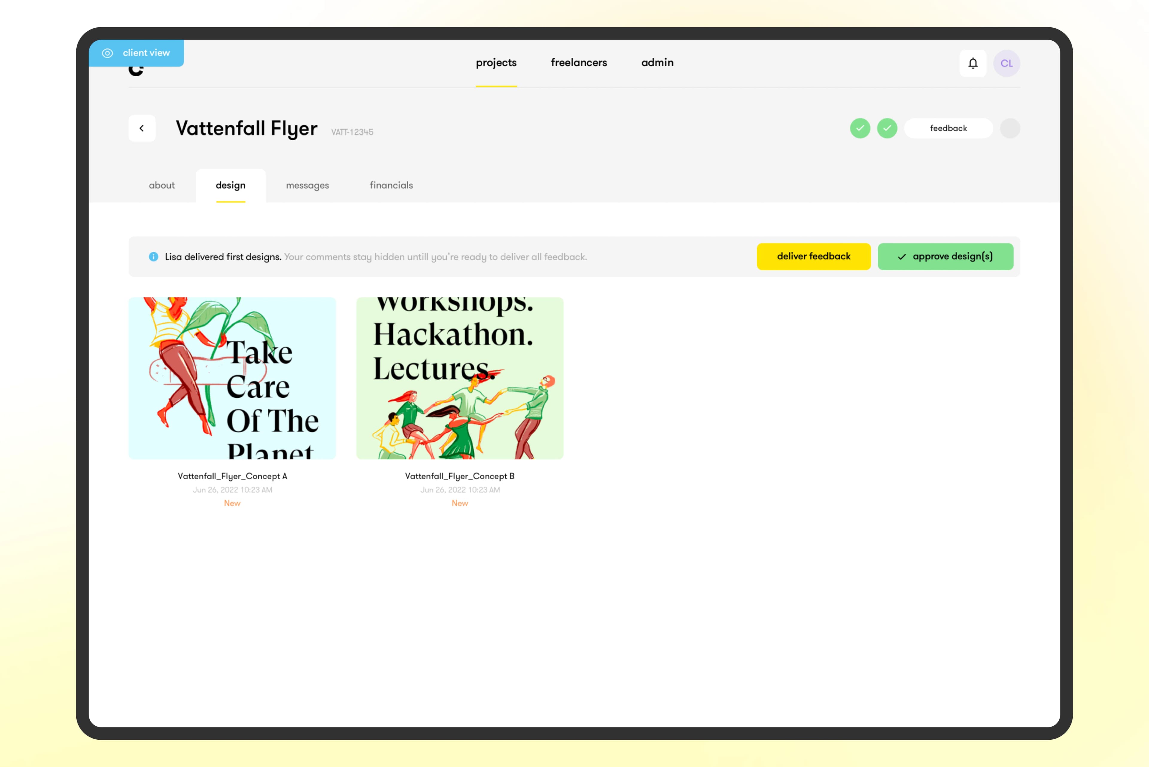The image size is (1149, 767).
Task: Select the design tab
Action: pos(230,186)
